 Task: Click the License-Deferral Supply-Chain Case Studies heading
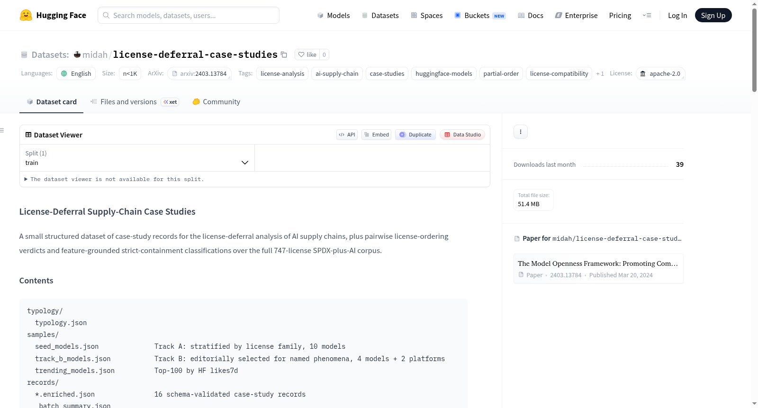click(108, 211)
